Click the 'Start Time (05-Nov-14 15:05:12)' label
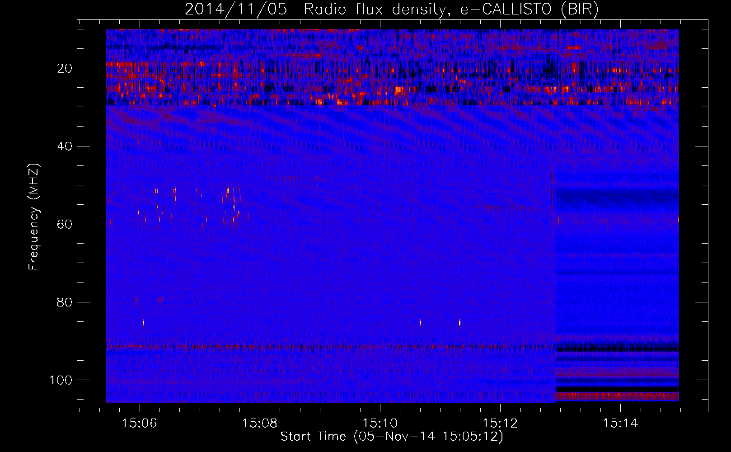The height and width of the screenshot is (452, 731). click(x=391, y=437)
